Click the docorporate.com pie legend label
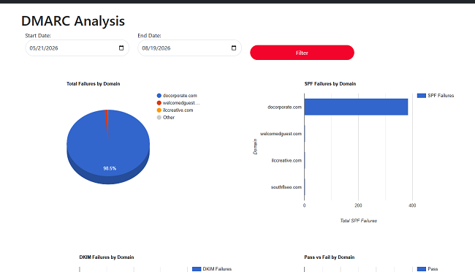 click(180, 96)
